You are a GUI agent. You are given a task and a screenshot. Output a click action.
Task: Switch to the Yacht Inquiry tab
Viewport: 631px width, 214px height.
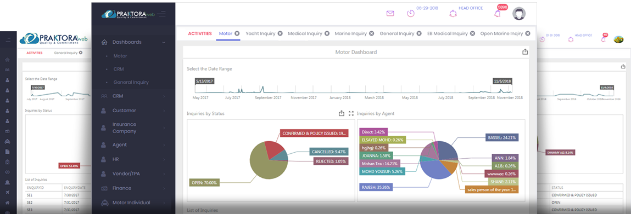point(260,34)
